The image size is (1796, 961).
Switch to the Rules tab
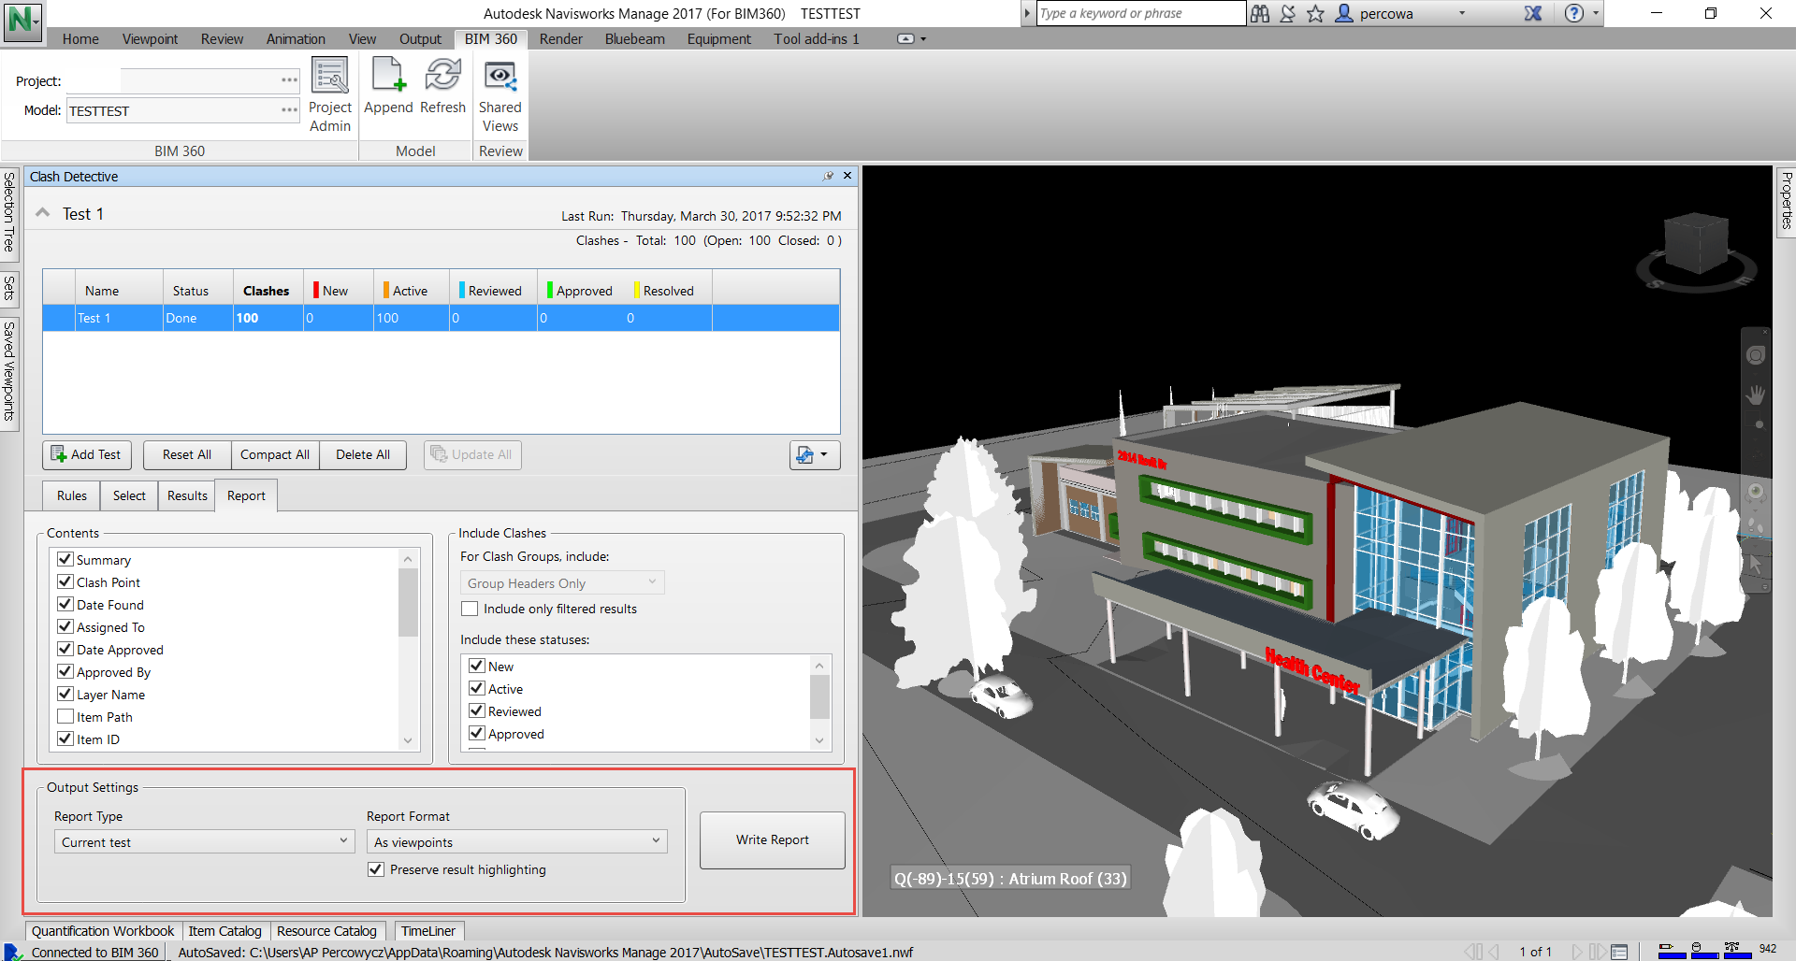[x=70, y=495]
